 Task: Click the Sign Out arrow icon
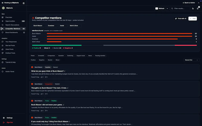click(4, 122)
